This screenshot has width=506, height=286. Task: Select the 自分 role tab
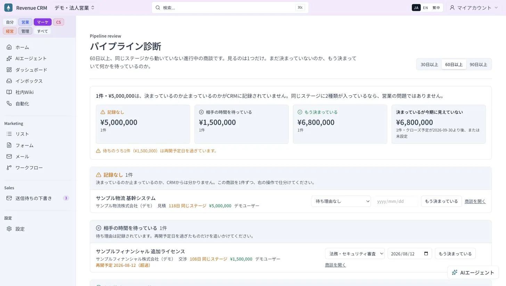[10, 22]
